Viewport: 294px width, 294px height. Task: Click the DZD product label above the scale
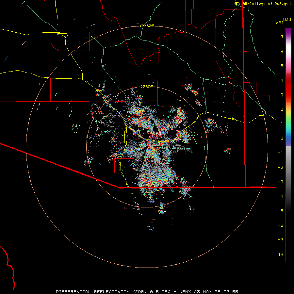(x=287, y=20)
